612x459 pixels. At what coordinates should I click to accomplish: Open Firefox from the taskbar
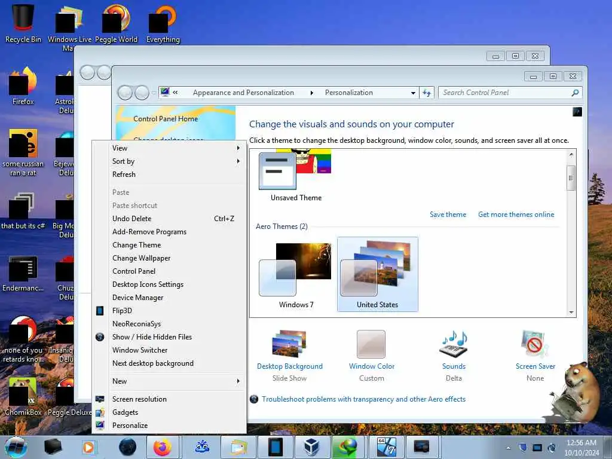tap(163, 447)
